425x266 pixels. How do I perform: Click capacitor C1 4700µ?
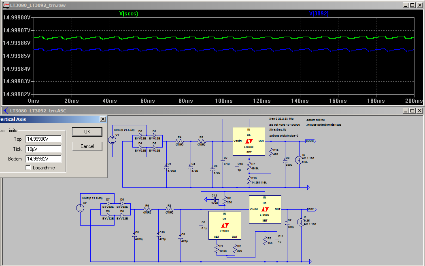click(166, 167)
